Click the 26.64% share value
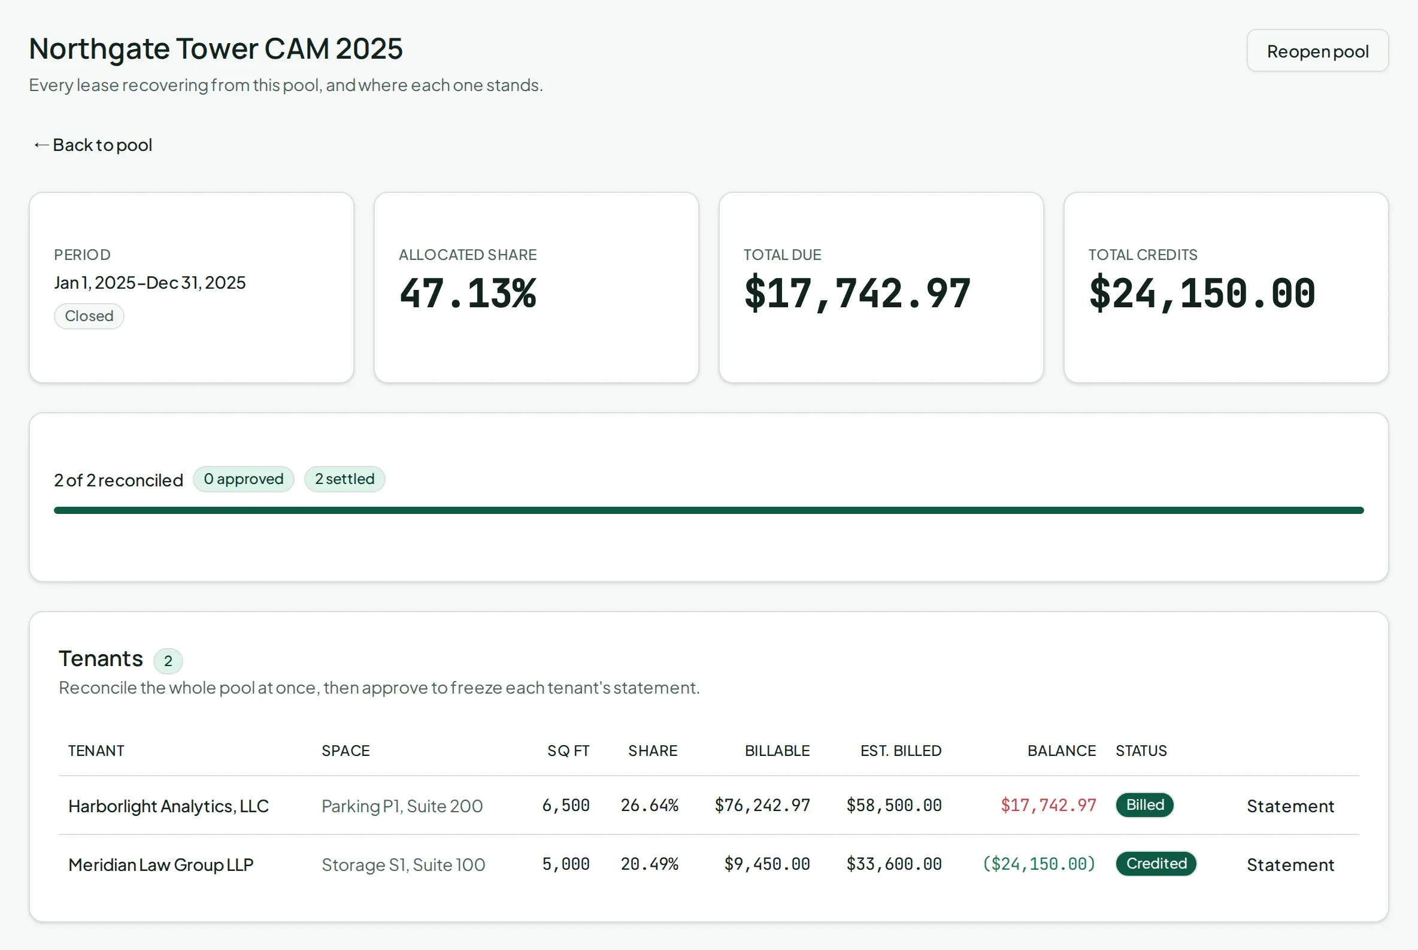Viewport: 1418px width, 950px height. [x=649, y=805]
